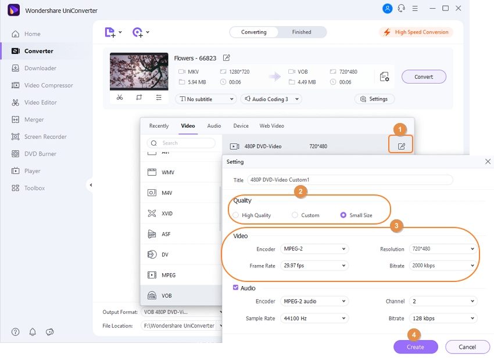
Task: Open the hamburger menu in title bar
Action: point(415,9)
